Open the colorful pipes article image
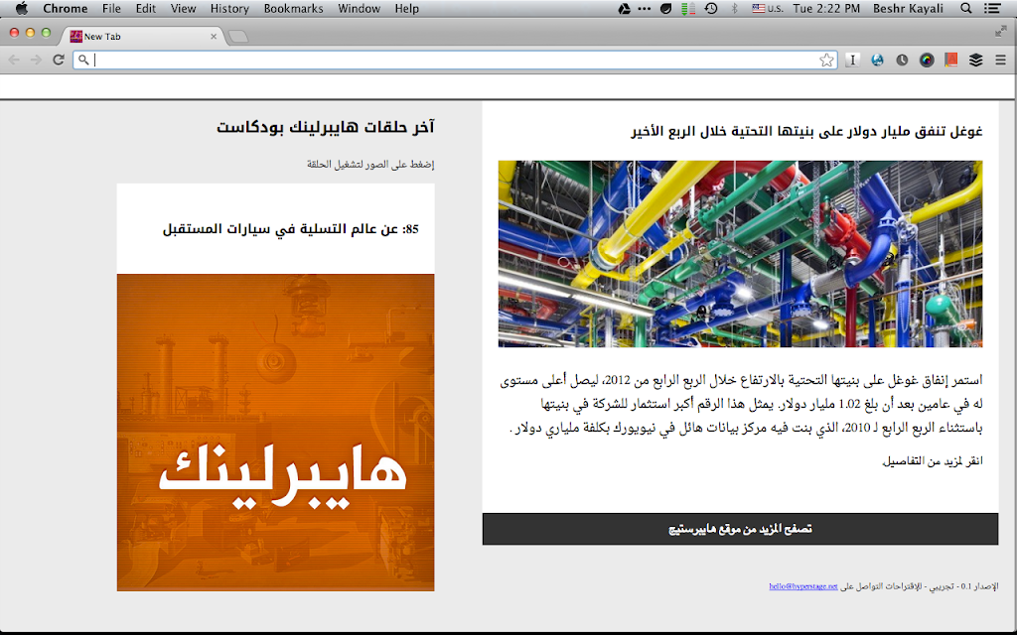The width and height of the screenshot is (1017, 635). [x=740, y=254]
